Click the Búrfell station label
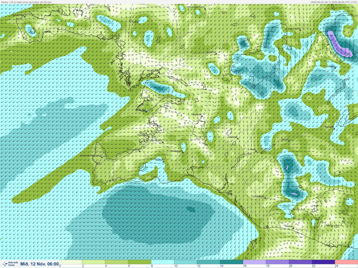358x268 pixels. pyautogui.click(x=285, y=139)
